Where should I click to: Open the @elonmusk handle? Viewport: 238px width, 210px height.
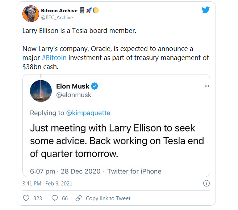click(x=74, y=95)
